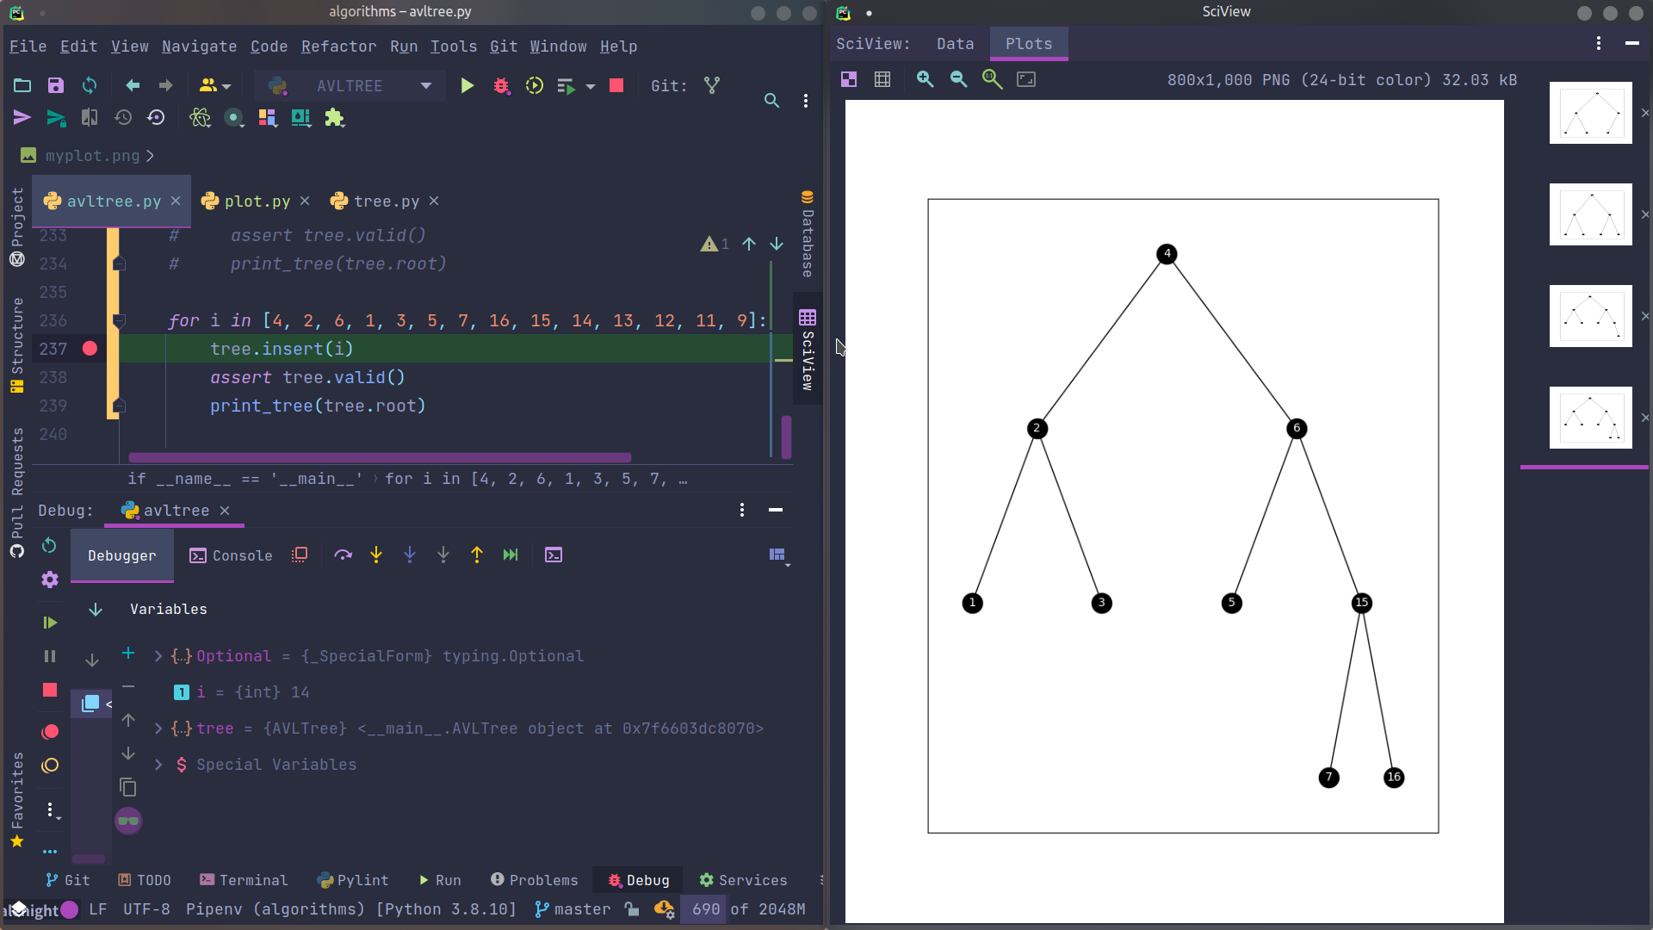Viewport: 1653px width, 930px height.
Task: Select the first plot thumbnail
Action: (1590, 113)
